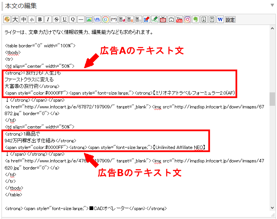Open the color palette tool

click(x=7, y=19)
